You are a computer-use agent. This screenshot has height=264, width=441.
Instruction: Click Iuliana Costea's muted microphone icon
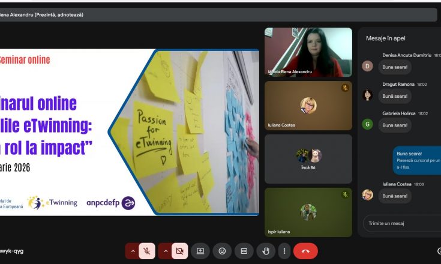[345, 88]
